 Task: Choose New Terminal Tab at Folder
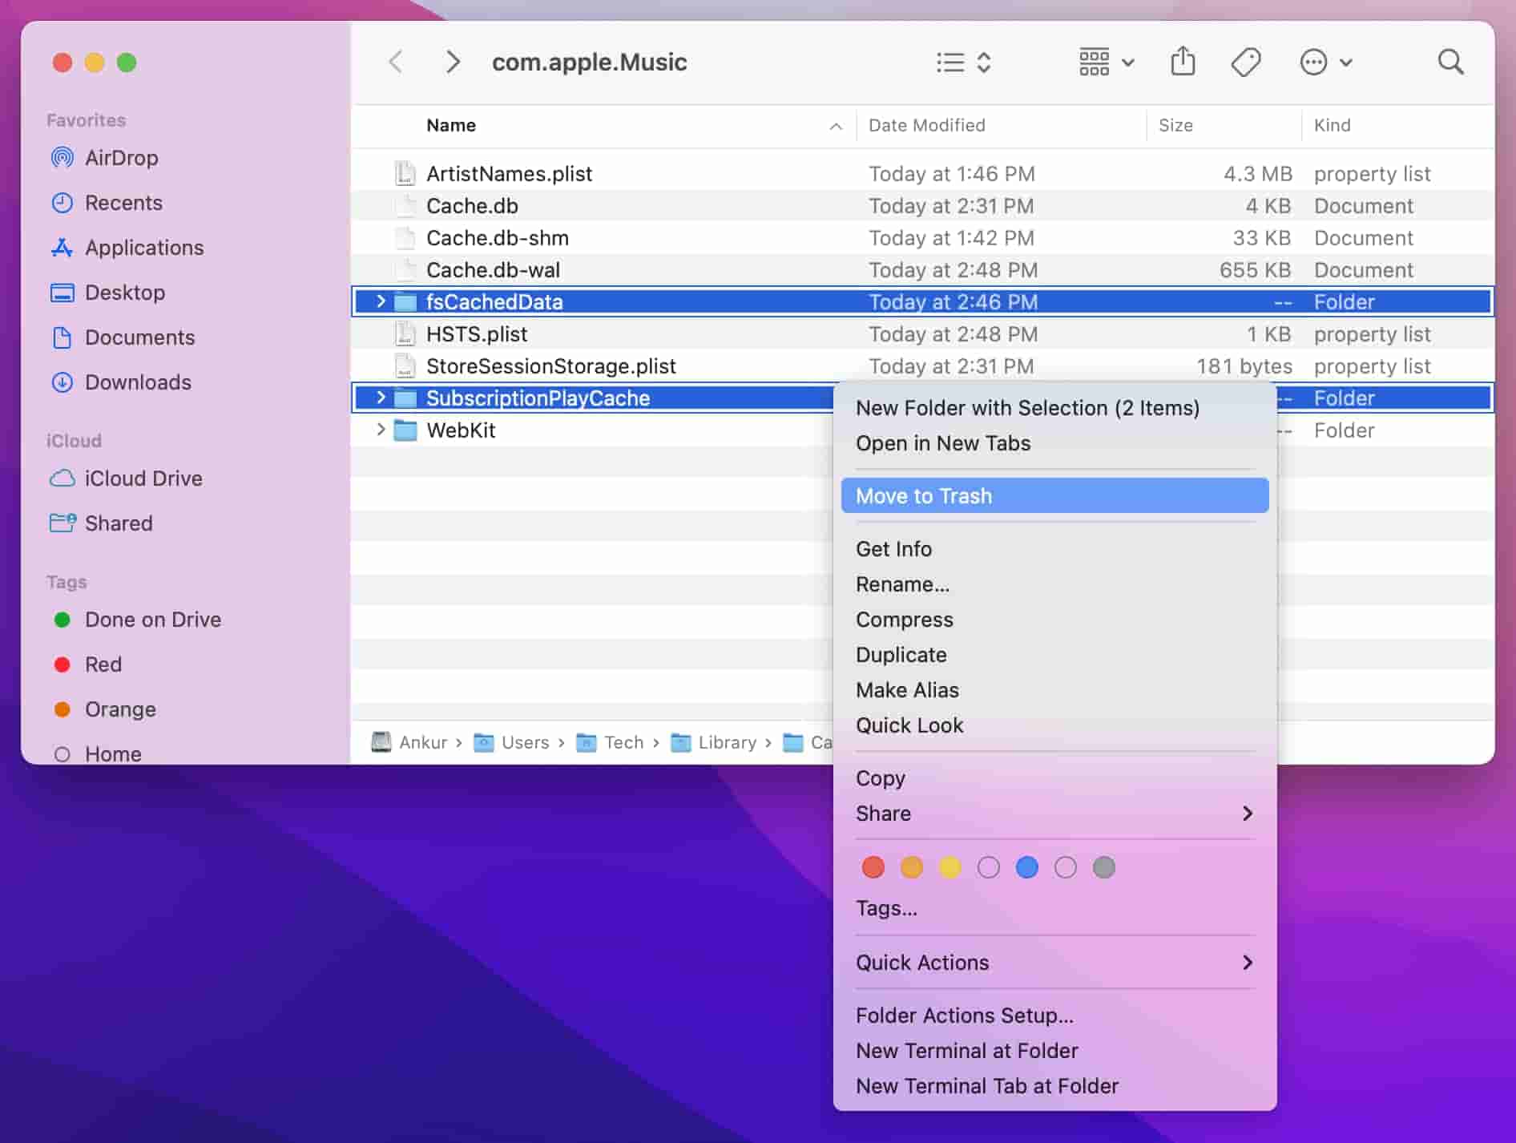pyautogui.click(x=1054, y=1086)
